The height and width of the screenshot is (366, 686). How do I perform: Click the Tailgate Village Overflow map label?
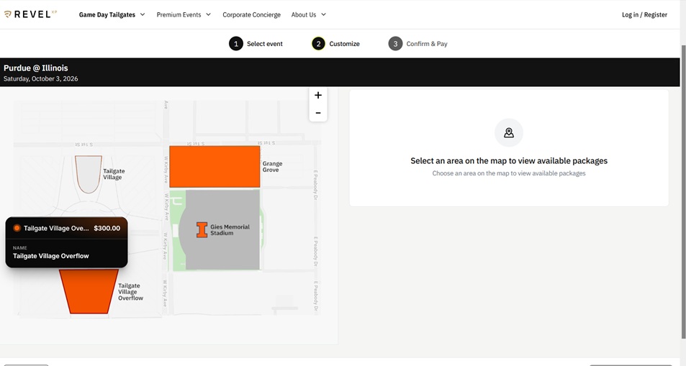point(130,292)
